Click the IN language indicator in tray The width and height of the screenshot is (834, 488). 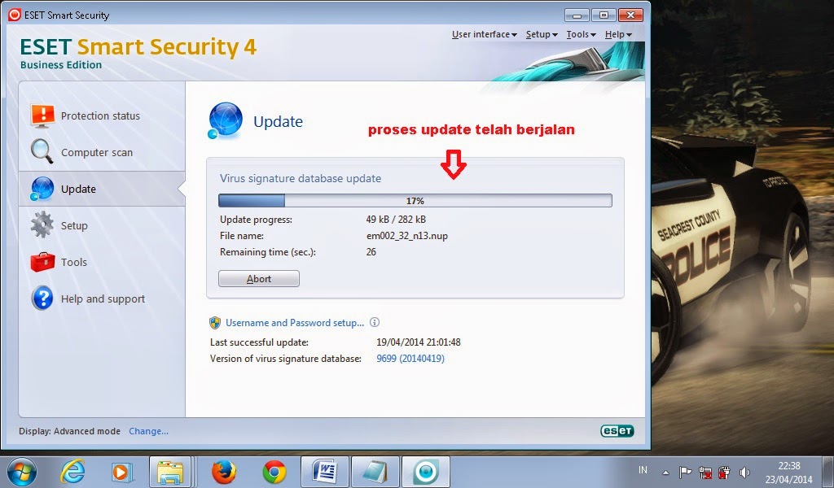pos(643,470)
